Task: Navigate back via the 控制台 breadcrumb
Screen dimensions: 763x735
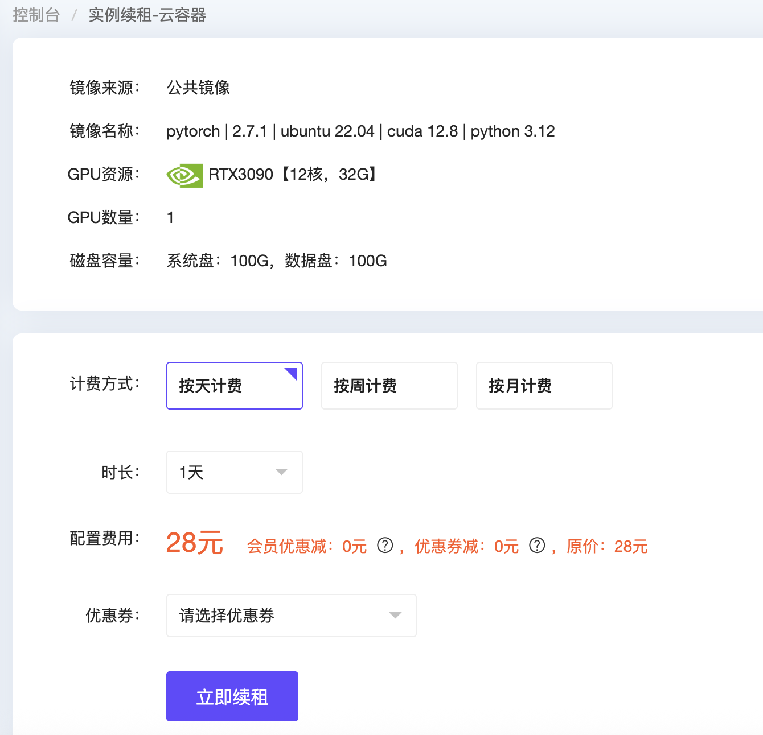Action: [x=36, y=15]
